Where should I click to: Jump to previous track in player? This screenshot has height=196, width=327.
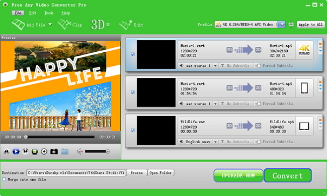click(7, 151)
